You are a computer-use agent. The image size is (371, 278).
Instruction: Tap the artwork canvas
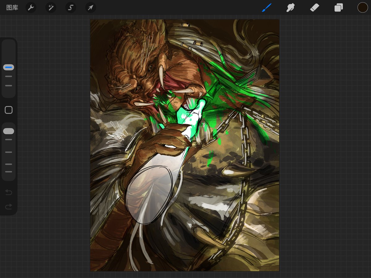185,145
